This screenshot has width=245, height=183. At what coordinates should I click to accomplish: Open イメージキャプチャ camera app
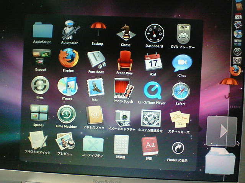click(123, 118)
